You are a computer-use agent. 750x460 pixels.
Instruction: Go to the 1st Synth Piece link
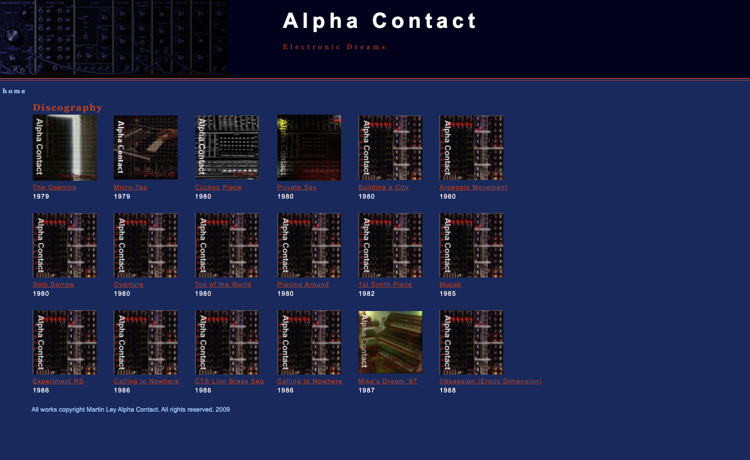pos(385,284)
